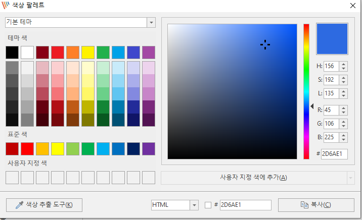
Task: Select the darkest brown shade in orange column
Action: tap(73, 120)
